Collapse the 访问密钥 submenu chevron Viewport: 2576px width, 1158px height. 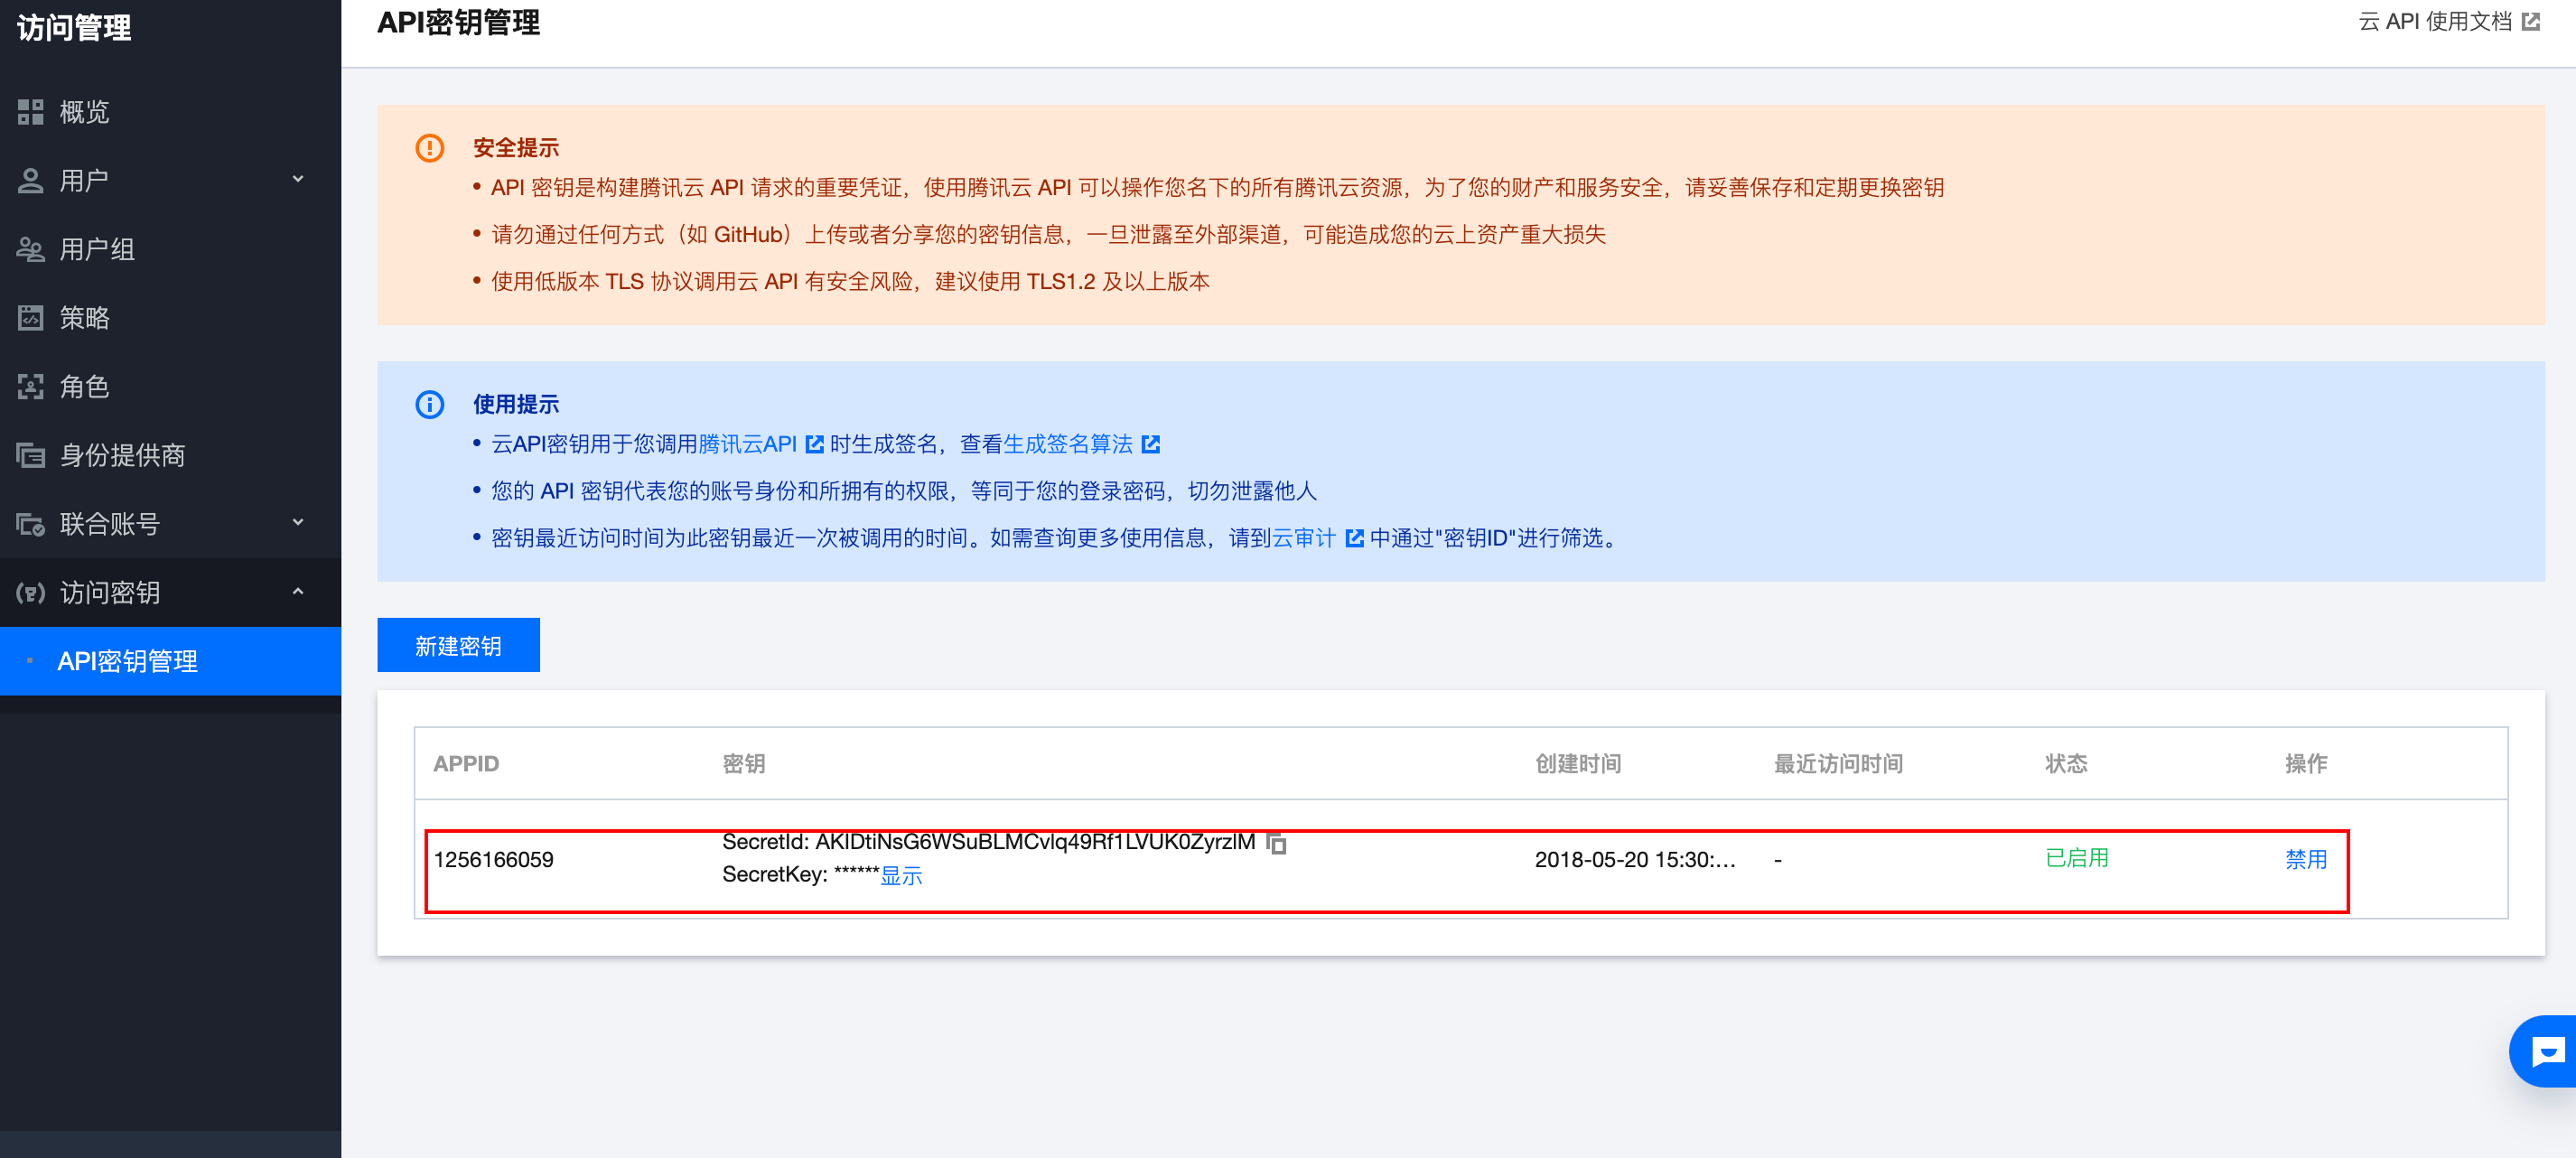click(x=297, y=592)
